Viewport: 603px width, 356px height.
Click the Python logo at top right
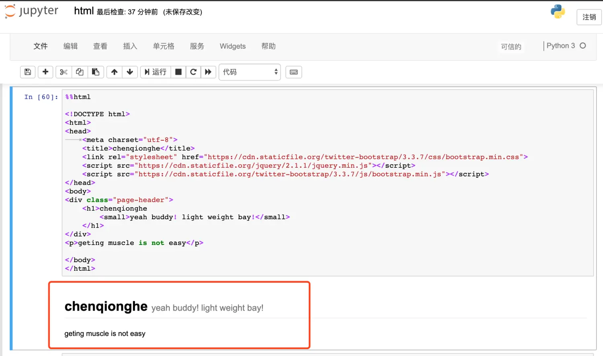(x=558, y=12)
